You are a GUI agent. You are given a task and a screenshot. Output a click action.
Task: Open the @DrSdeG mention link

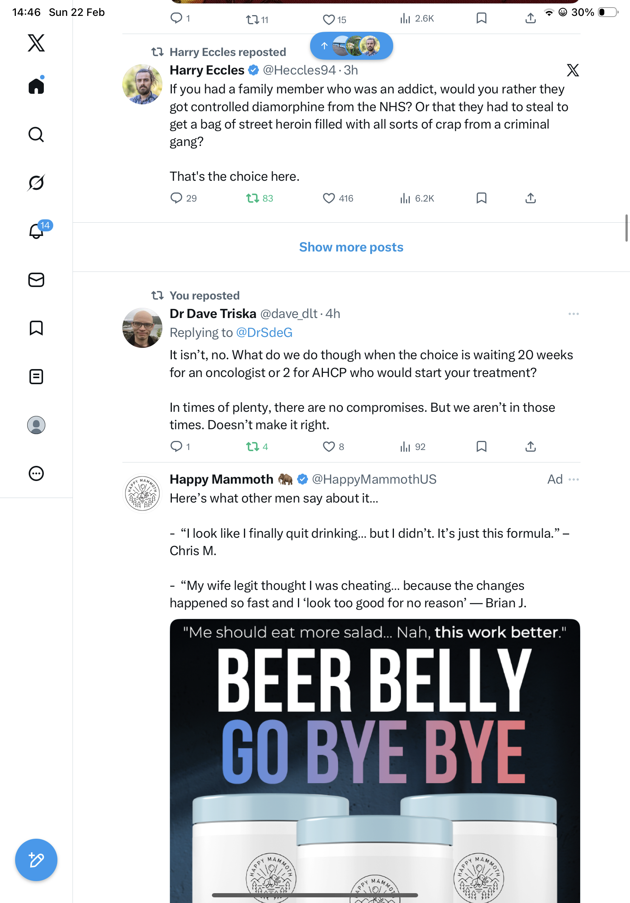click(264, 333)
